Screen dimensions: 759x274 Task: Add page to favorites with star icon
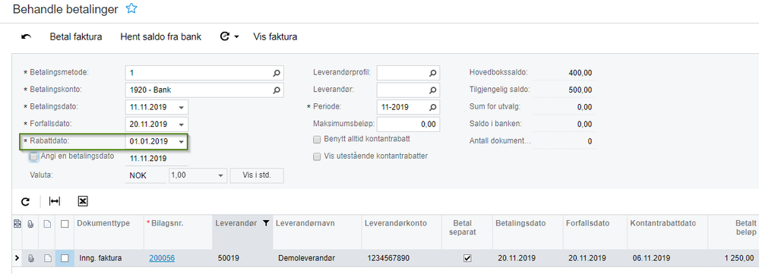tap(131, 8)
